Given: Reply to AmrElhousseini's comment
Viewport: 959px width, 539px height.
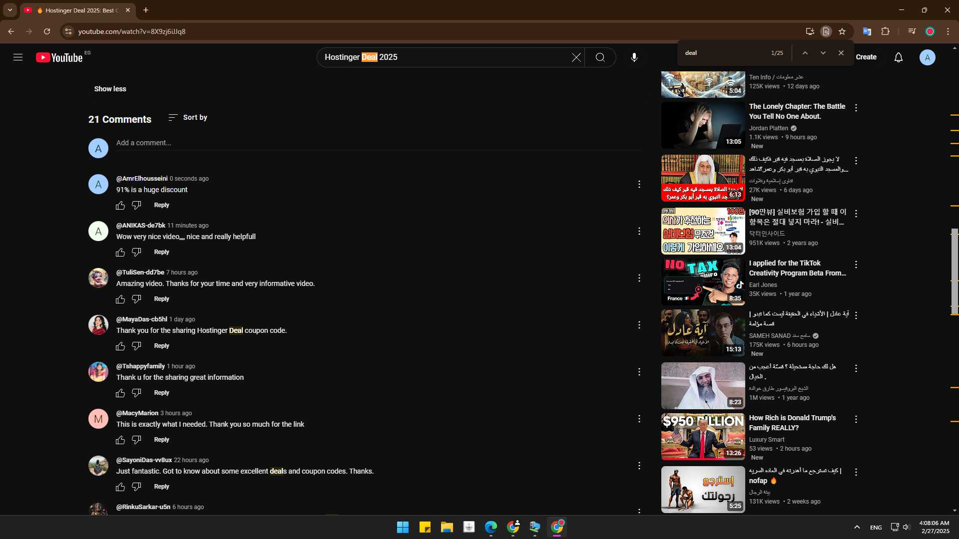Looking at the screenshot, I should point(161,205).
